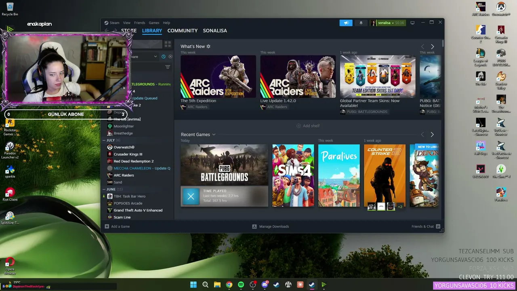Screen dimensions: 517x291
Task: Select Fall Guys desktop shortcut
Action: 481,148
